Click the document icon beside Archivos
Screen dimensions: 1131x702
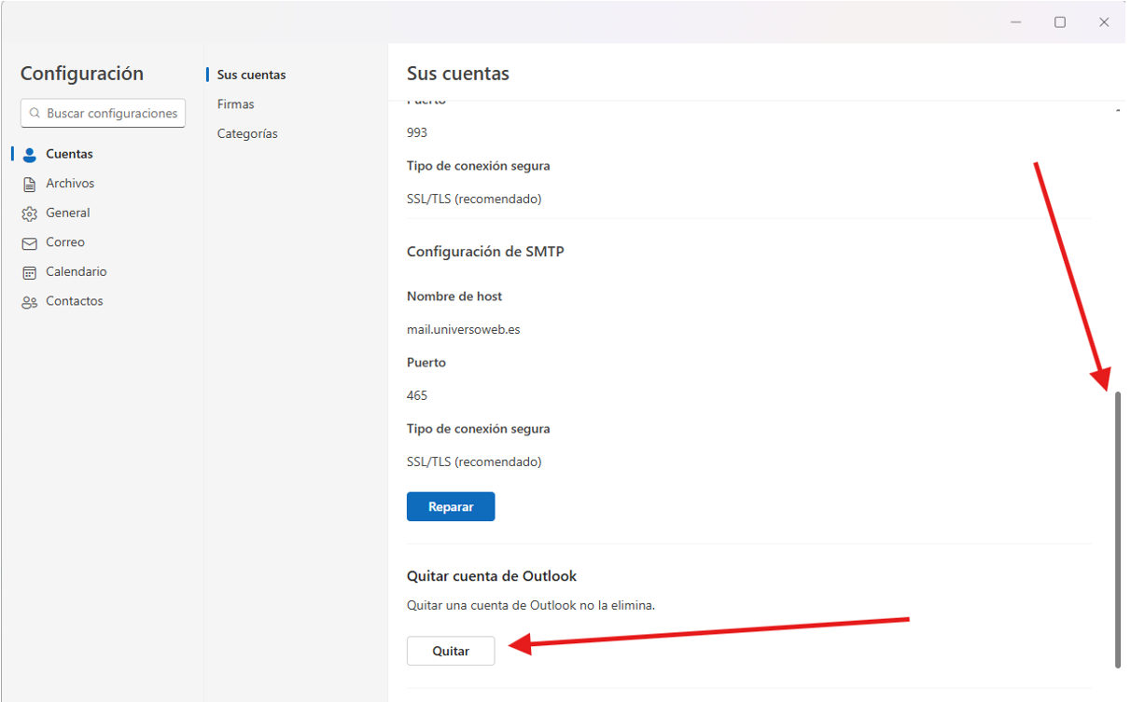29,185
